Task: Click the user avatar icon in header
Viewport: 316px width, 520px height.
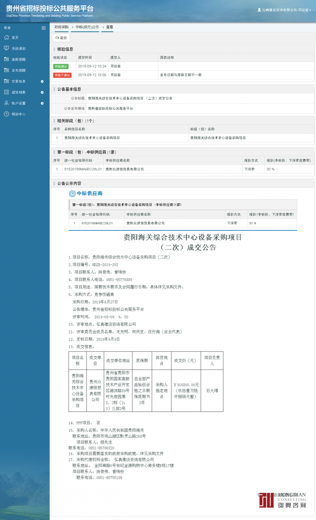Action: (259, 10)
